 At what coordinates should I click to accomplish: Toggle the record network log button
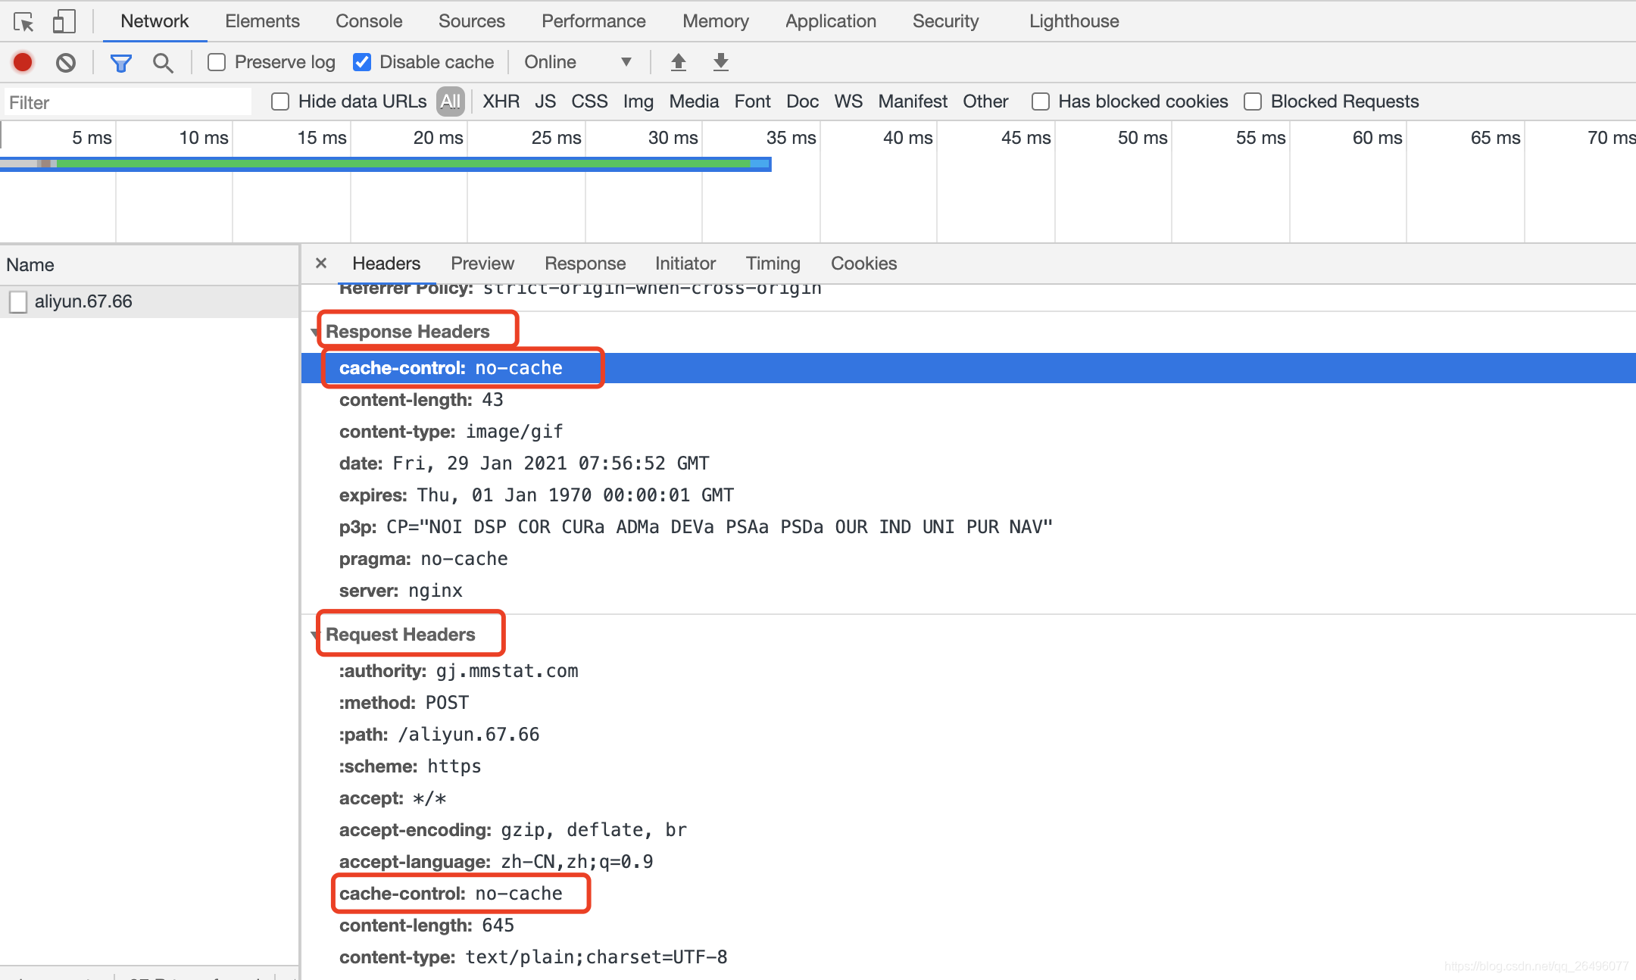22,62
